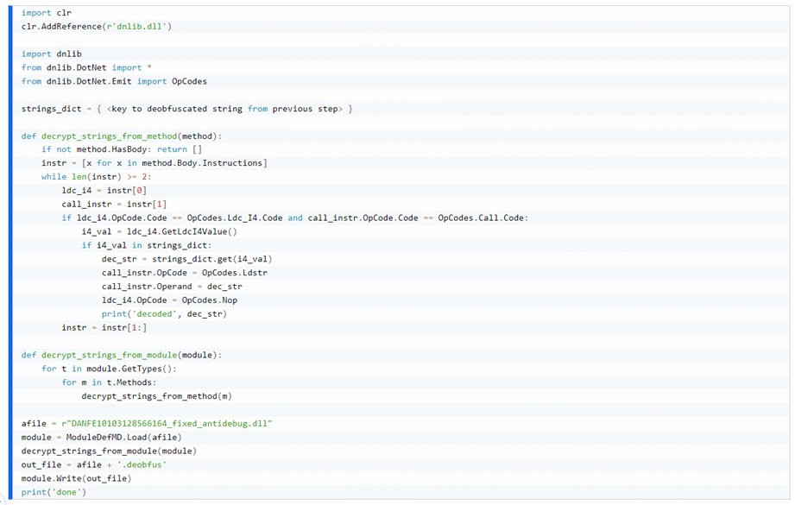Click print('decoded', dec_str) line

click(x=164, y=313)
